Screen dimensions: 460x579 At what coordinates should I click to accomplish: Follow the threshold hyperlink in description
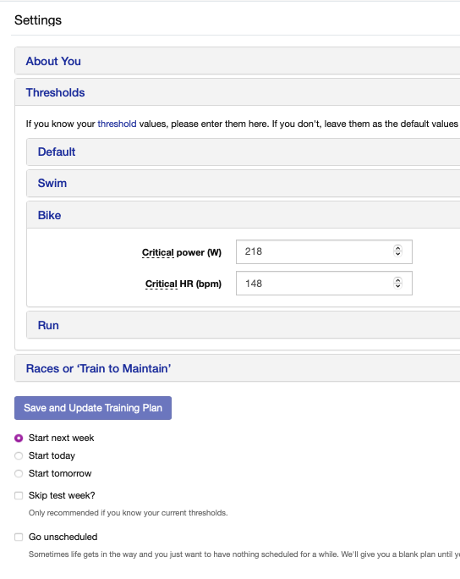pyautogui.click(x=117, y=124)
